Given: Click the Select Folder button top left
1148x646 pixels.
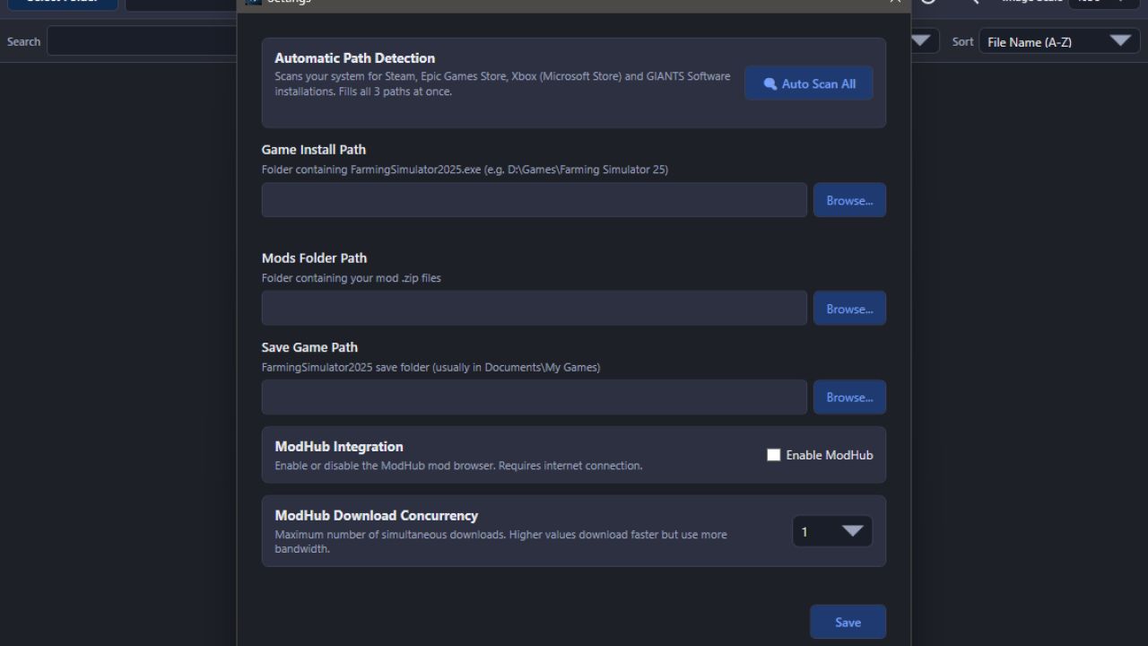Looking at the screenshot, I should [63, 2].
